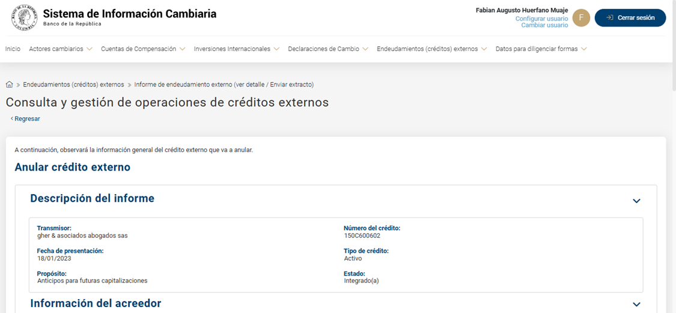The height and width of the screenshot is (313, 676).
Task: Open the Inversiones Internacionales menu
Action: coord(236,49)
